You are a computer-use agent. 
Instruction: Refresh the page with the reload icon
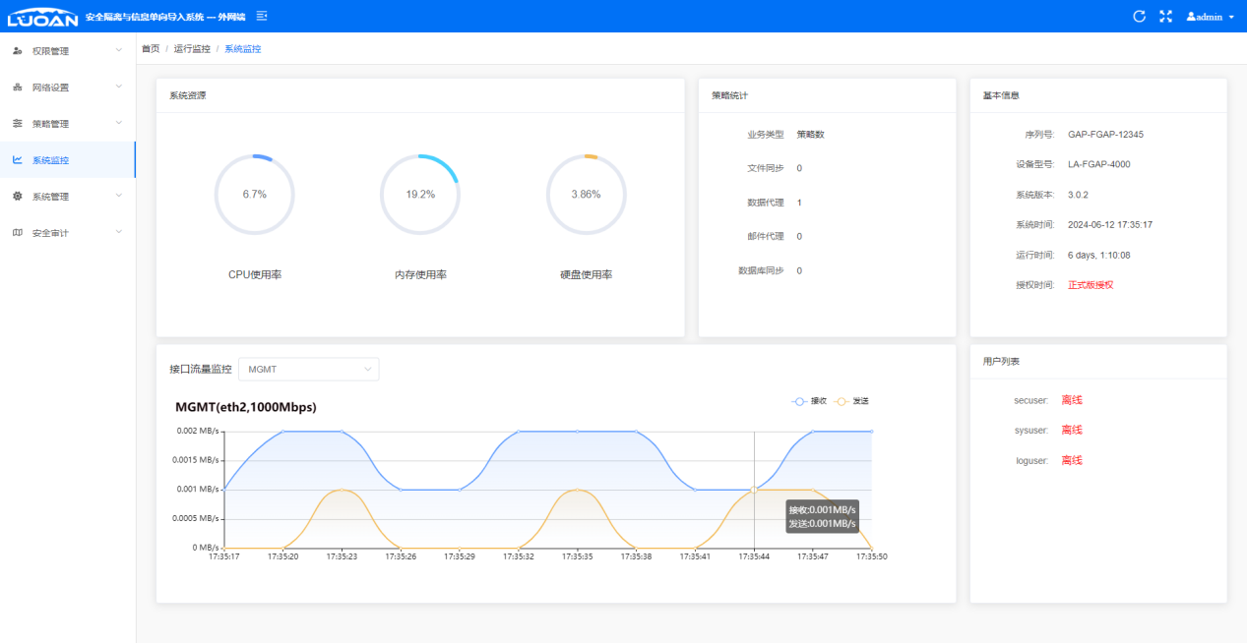(x=1140, y=16)
